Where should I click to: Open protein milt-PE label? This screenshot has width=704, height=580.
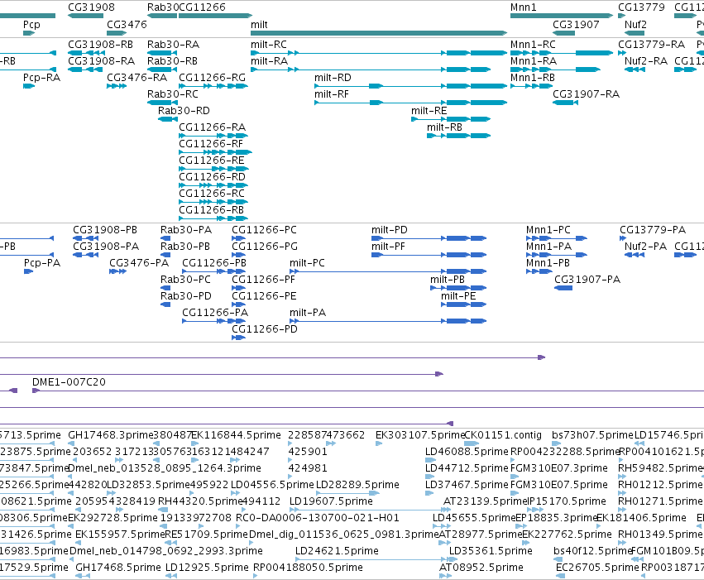(458, 296)
